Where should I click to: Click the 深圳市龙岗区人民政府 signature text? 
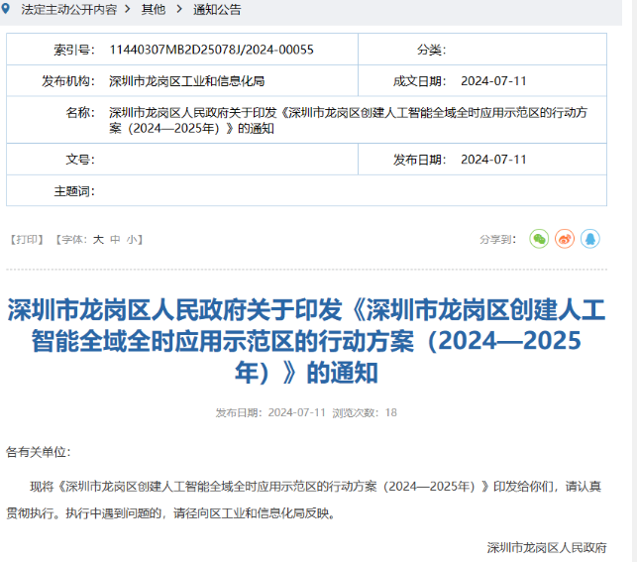coord(547,547)
